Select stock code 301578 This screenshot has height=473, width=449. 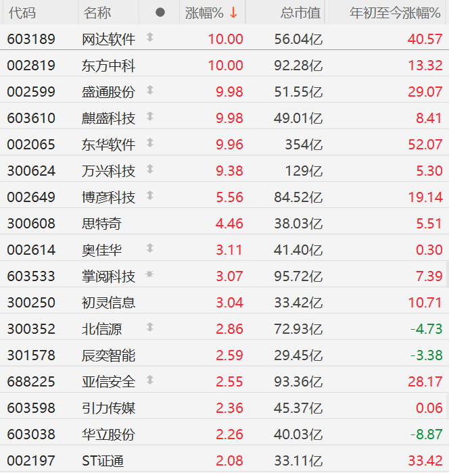(x=31, y=355)
